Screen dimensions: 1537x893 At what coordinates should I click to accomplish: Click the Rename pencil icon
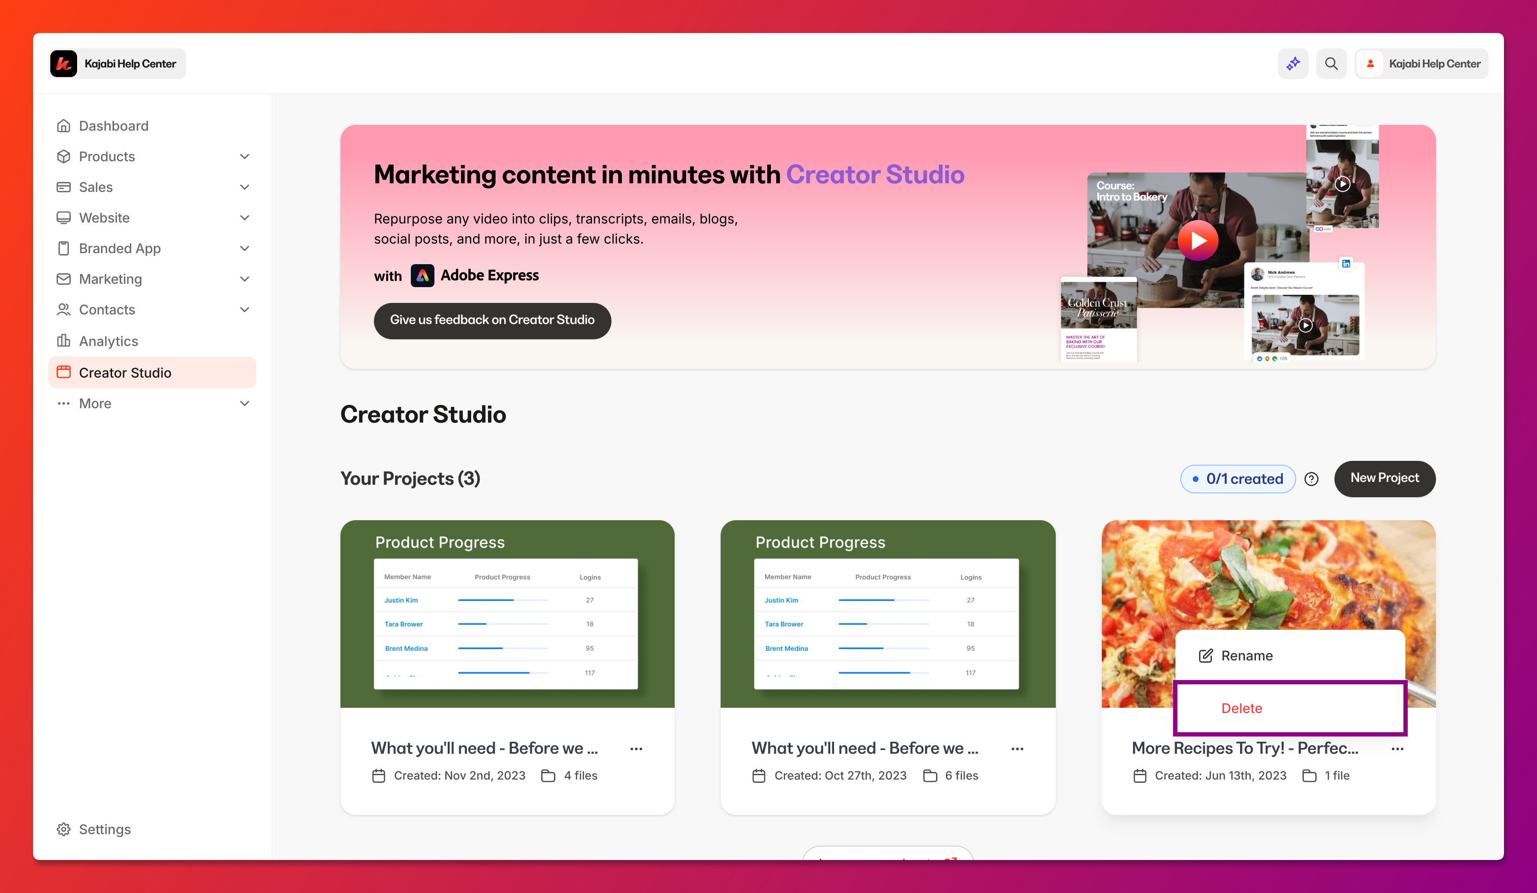pyautogui.click(x=1205, y=656)
